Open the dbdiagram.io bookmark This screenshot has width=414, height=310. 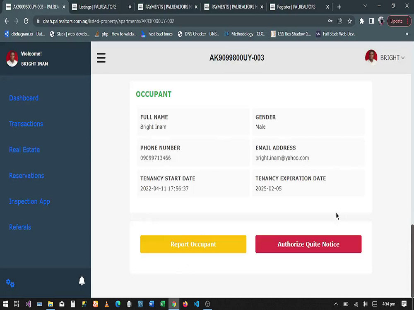click(x=24, y=34)
